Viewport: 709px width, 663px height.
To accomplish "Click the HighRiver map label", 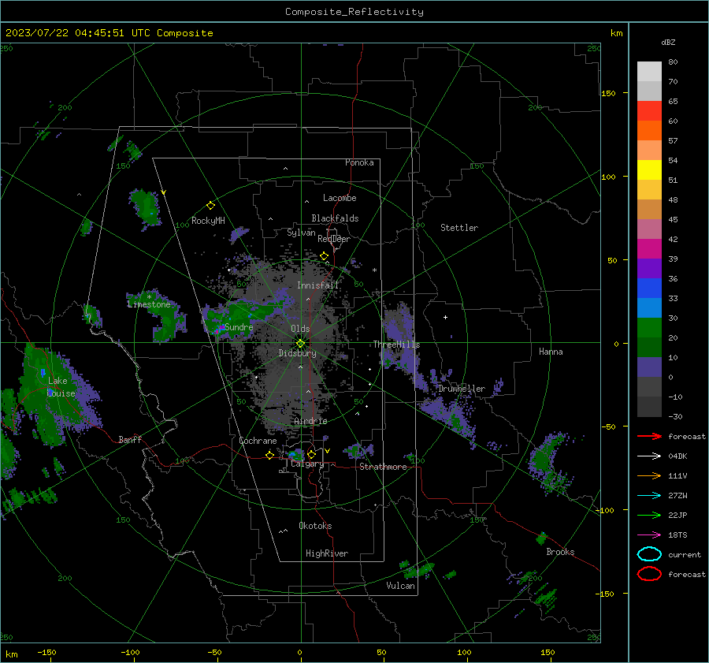I will (327, 553).
